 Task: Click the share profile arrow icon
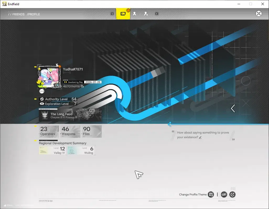pyautogui.click(x=232, y=194)
